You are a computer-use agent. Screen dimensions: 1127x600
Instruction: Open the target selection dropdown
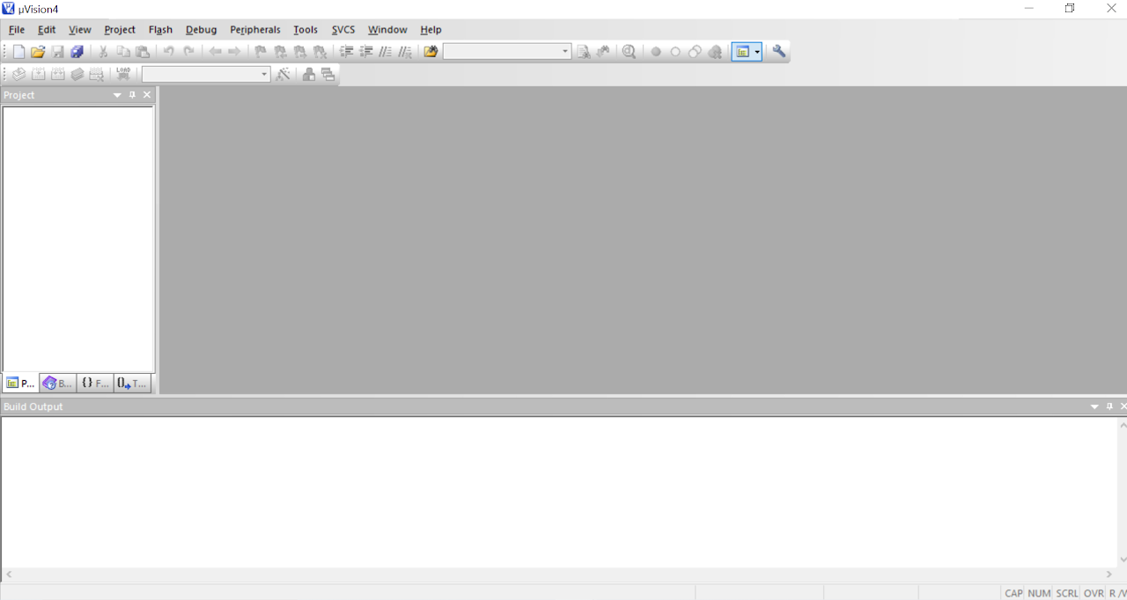point(263,74)
